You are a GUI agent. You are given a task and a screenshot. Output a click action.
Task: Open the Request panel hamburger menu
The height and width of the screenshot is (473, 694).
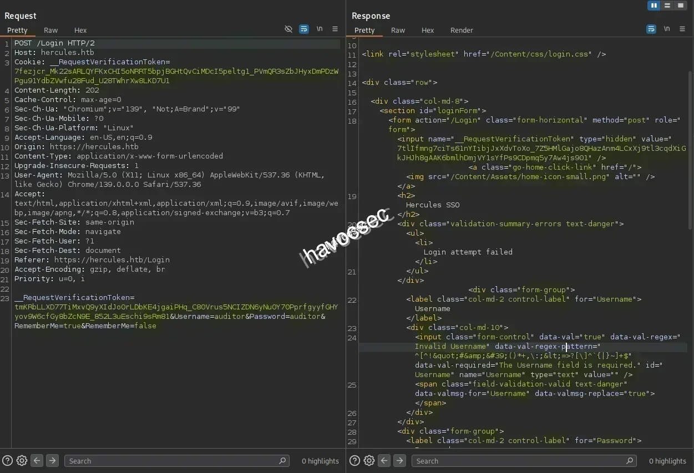coord(335,29)
